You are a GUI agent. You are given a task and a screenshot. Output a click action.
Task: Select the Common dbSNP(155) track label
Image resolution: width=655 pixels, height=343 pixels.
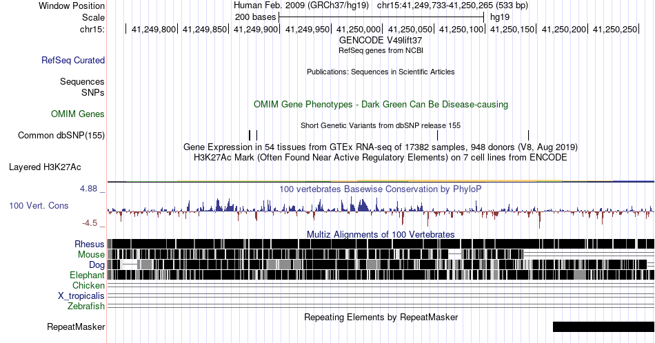coord(61,135)
